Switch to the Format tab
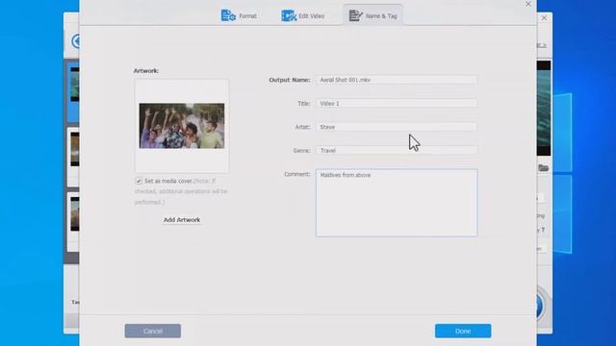The image size is (616, 346). click(x=239, y=15)
